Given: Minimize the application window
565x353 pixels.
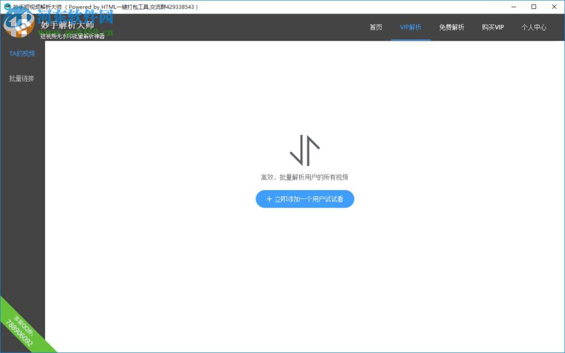Looking at the screenshot, I should click(514, 7).
